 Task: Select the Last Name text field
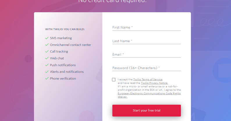pyautogui.click(x=146, y=41)
